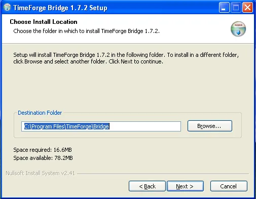Click the greyed-out maximize button

pyautogui.click(x=236, y=8)
